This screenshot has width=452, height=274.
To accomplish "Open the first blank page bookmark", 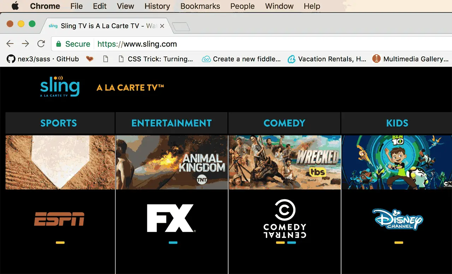I will pos(105,59).
